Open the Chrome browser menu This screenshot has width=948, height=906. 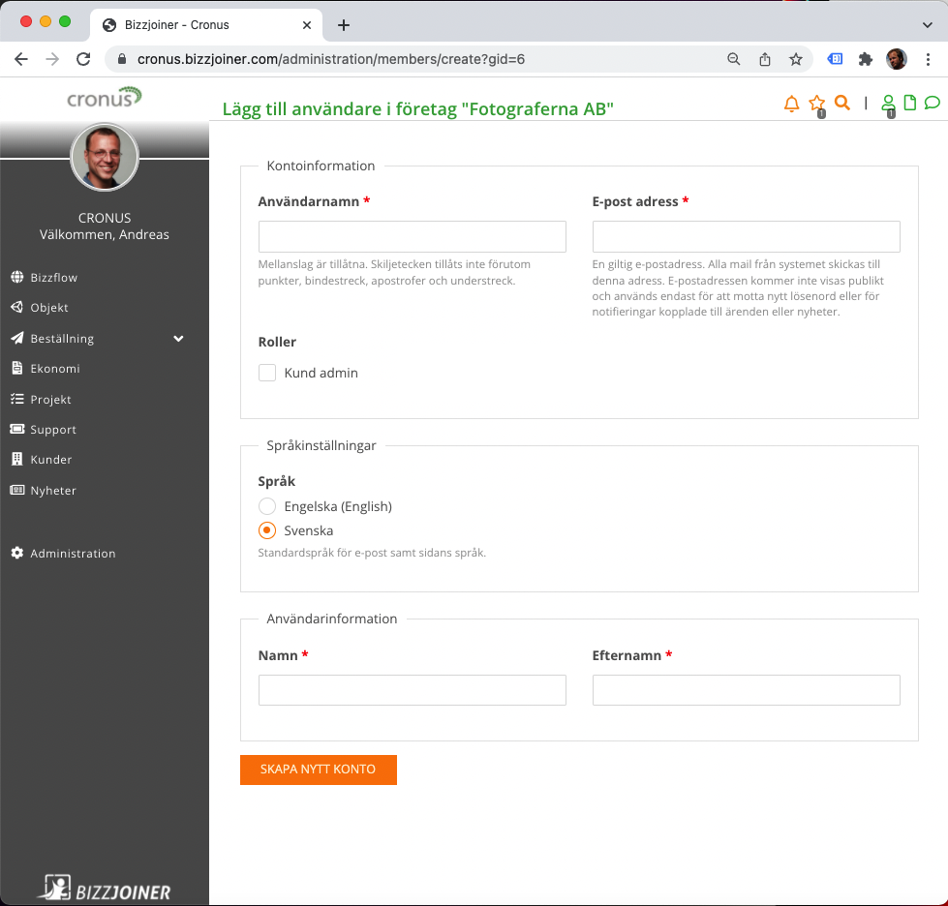pyautogui.click(x=929, y=59)
